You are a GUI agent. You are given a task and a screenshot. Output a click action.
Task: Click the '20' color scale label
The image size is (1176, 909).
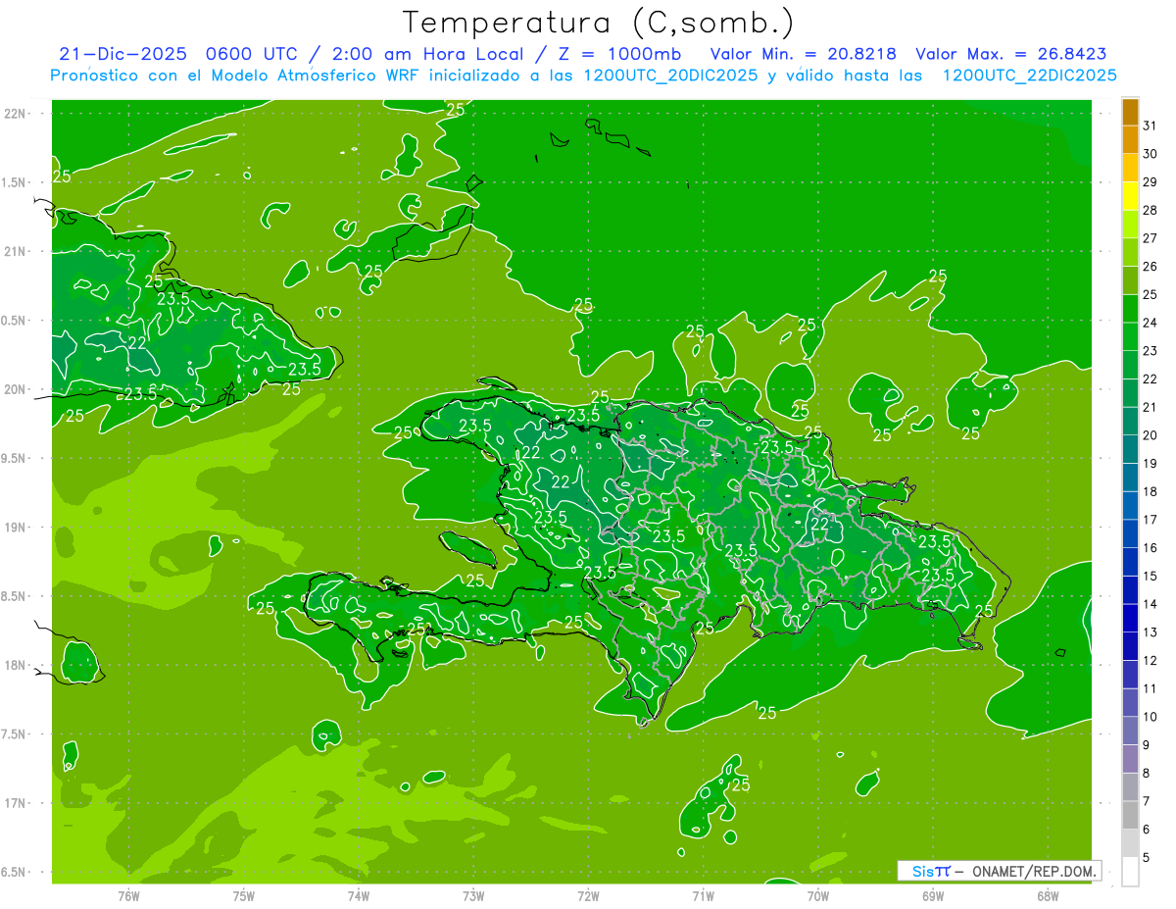click(1151, 435)
